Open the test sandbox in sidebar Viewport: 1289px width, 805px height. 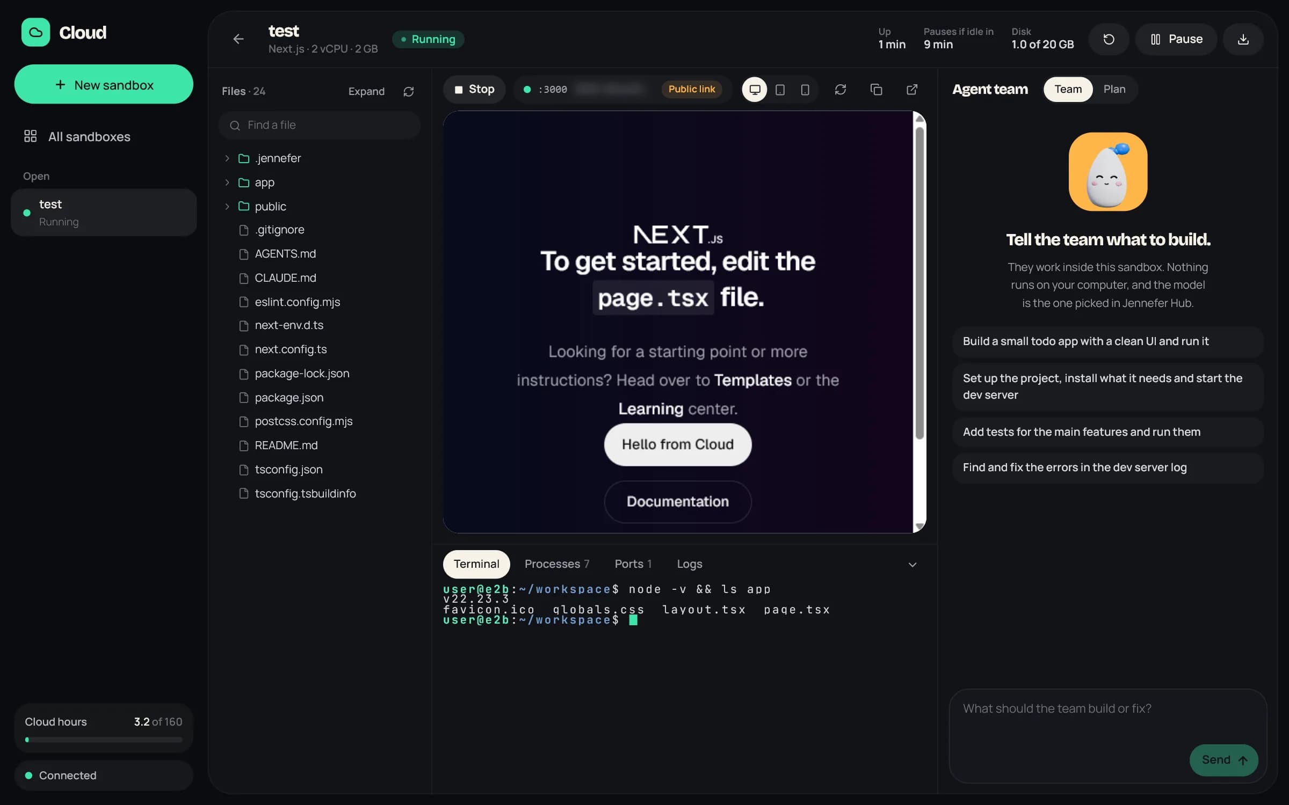coord(104,213)
